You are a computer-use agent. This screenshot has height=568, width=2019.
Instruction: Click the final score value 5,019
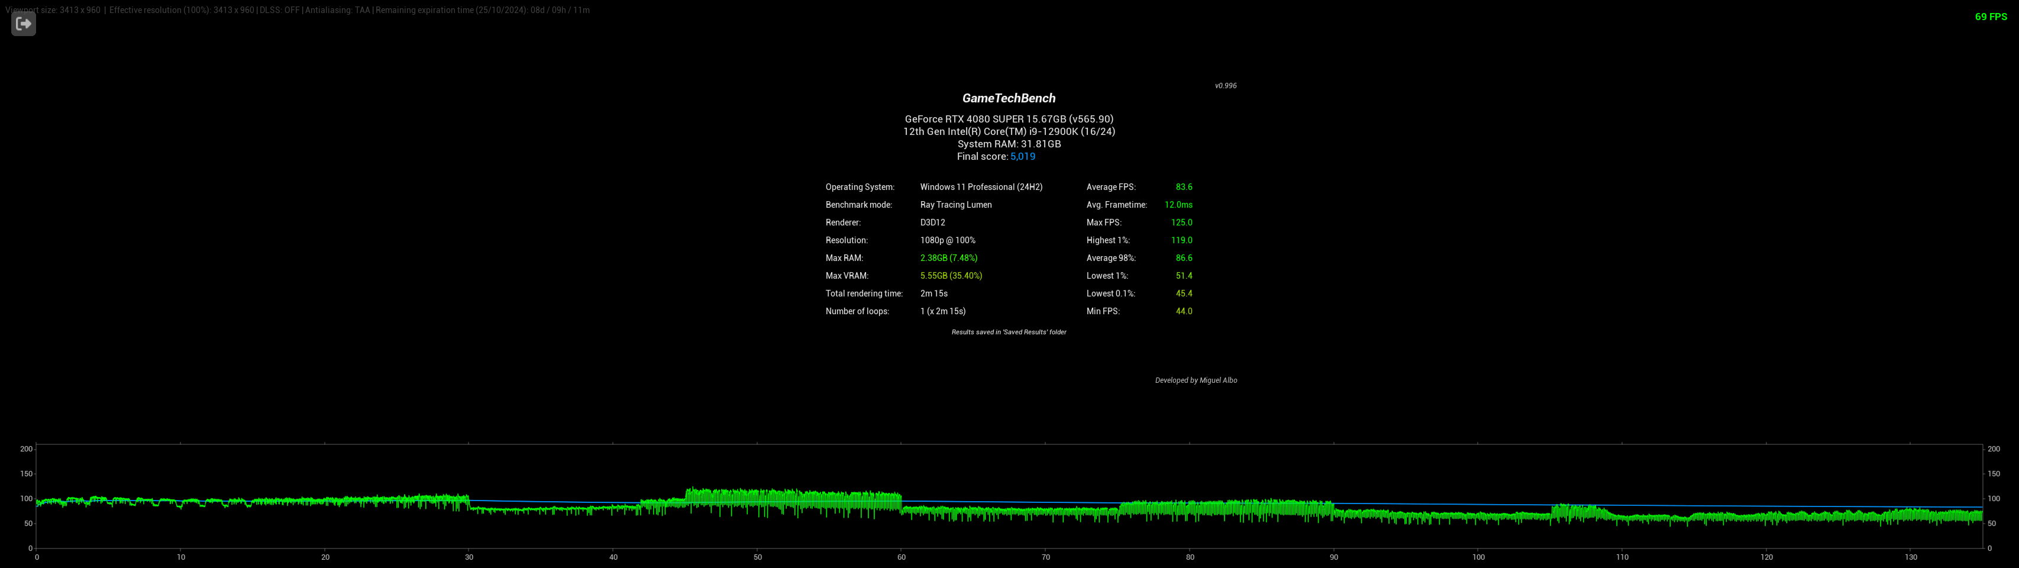click(1023, 157)
